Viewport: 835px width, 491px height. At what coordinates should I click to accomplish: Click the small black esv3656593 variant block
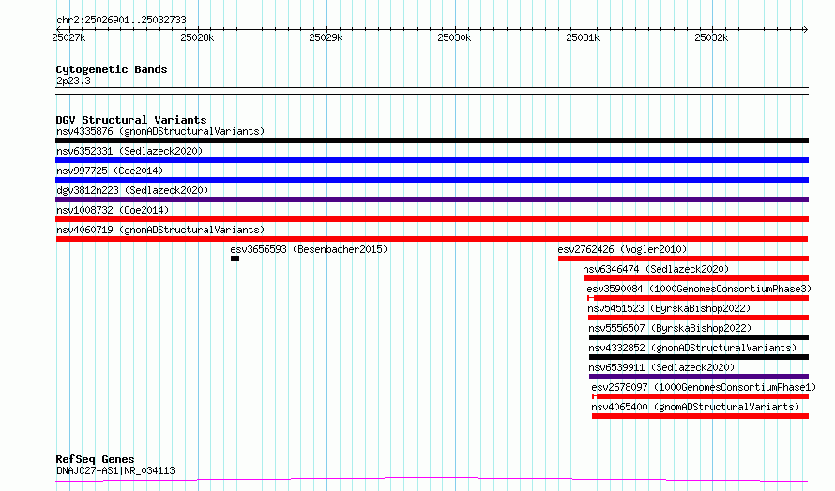pyautogui.click(x=235, y=259)
